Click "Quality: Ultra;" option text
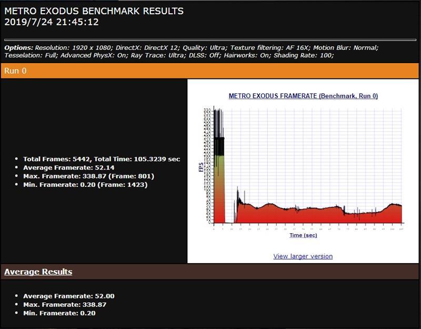 (x=205, y=48)
